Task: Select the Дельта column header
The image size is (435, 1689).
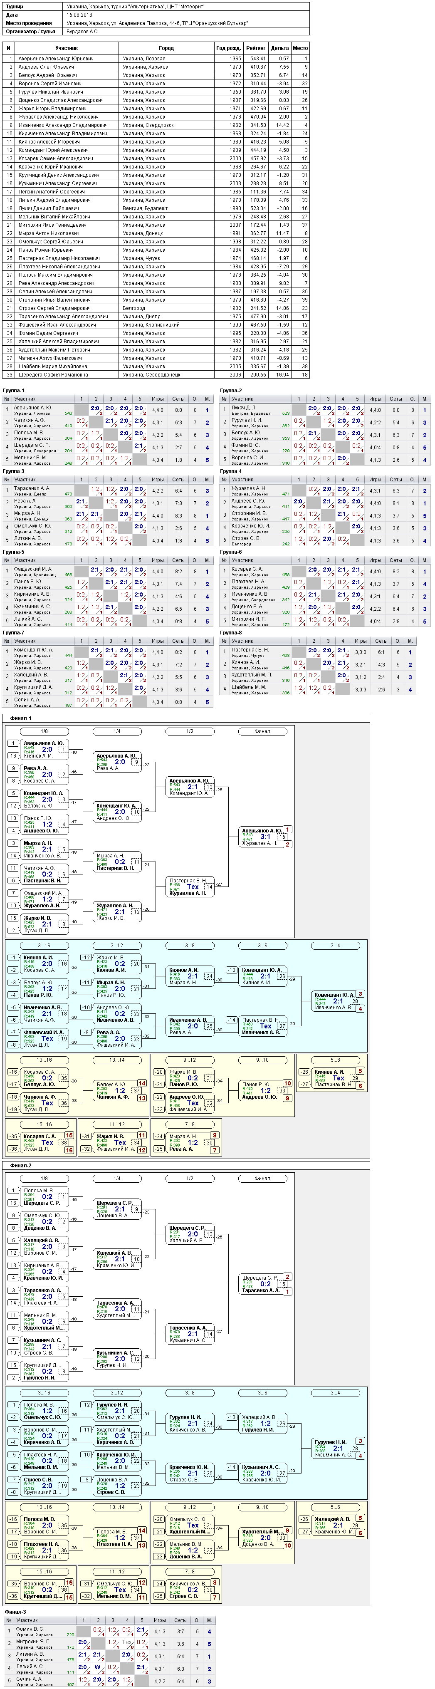Action: click(x=280, y=48)
